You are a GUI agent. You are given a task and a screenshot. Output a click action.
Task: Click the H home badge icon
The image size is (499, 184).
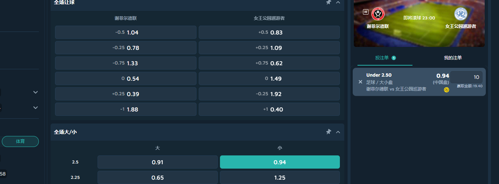[x=366, y=12]
